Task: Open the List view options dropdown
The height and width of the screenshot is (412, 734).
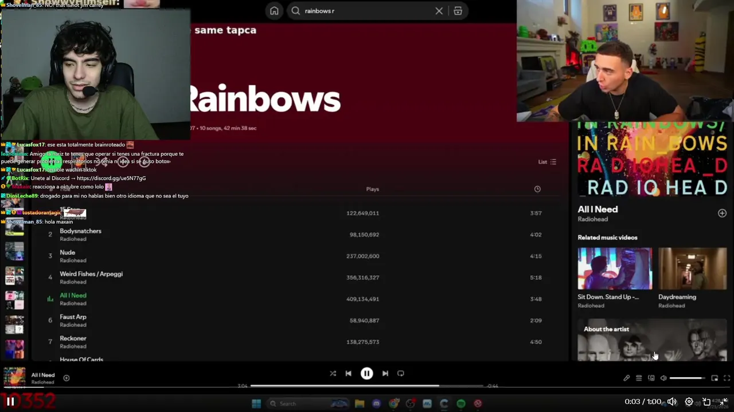Action: click(547, 162)
